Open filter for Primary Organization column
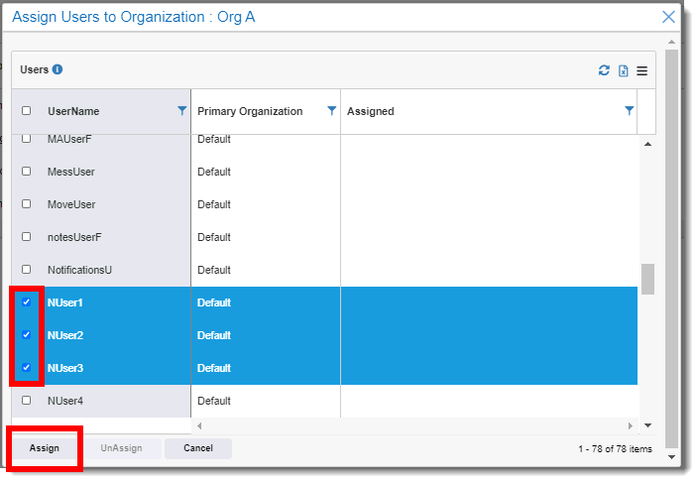Screen dimensions: 699x483 pos(332,111)
